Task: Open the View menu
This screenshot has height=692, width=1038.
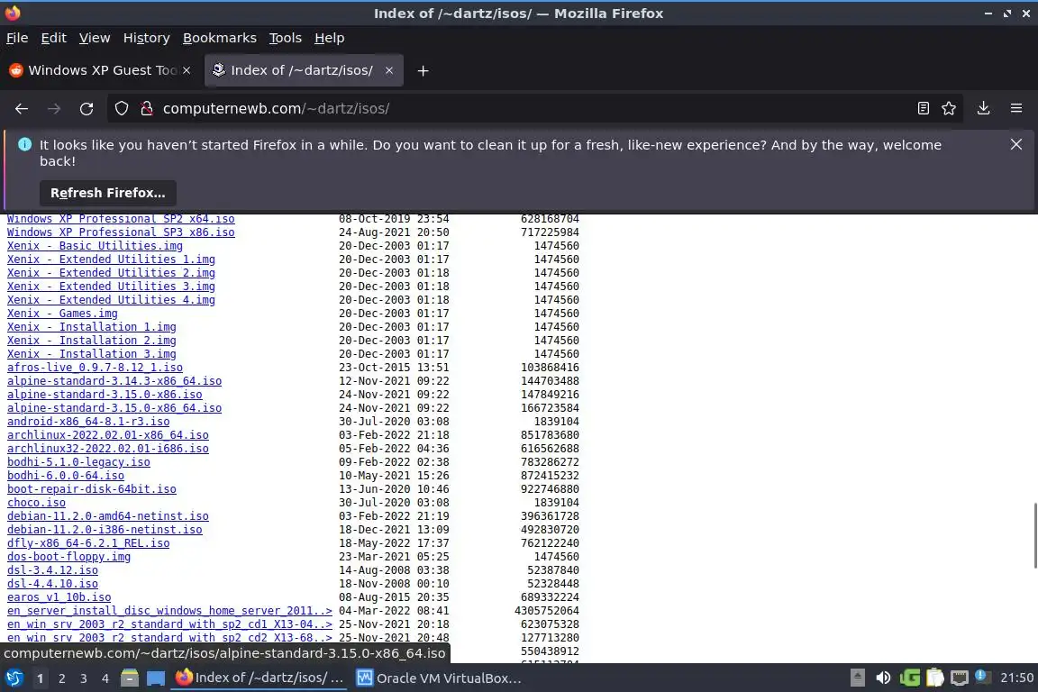Action: (x=95, y=38)
